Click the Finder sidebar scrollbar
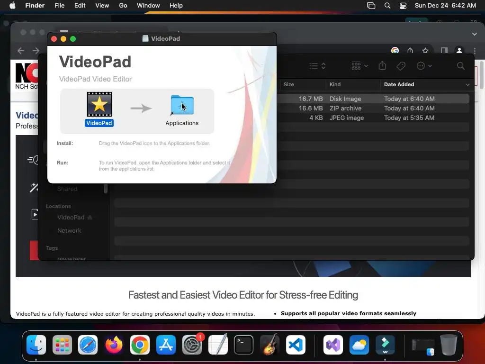 pyautogui.click(x=106, y=189)
